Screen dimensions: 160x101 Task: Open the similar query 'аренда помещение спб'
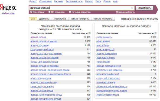pyautogui.click(x=109, y=66)
